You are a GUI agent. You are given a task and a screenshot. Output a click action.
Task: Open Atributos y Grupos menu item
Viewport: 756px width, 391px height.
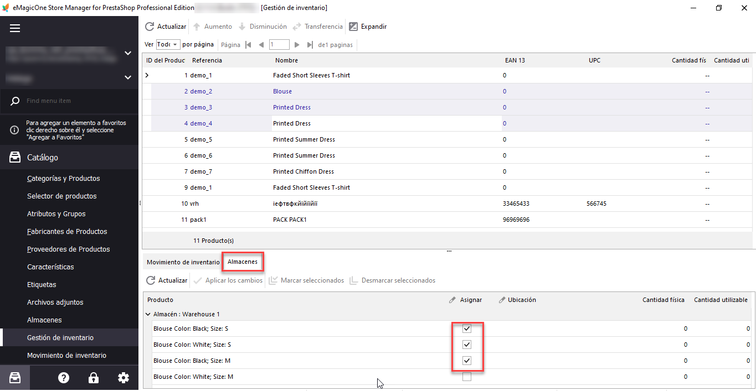pyautogui.click(x=56, y=214)
